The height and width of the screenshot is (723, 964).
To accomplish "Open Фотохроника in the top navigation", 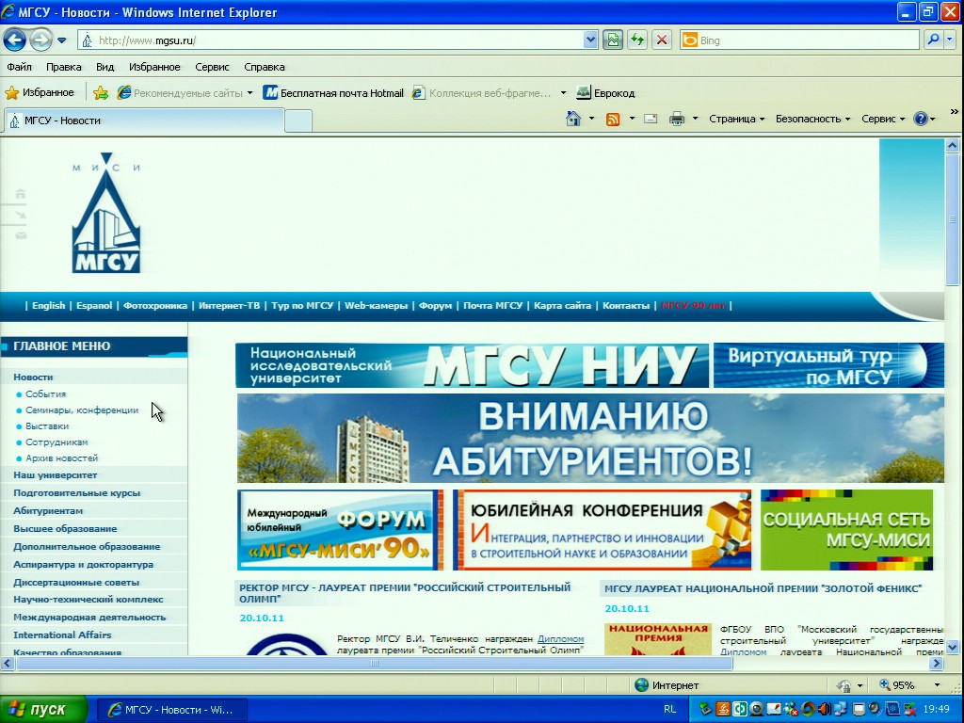I will pos(155,306).
